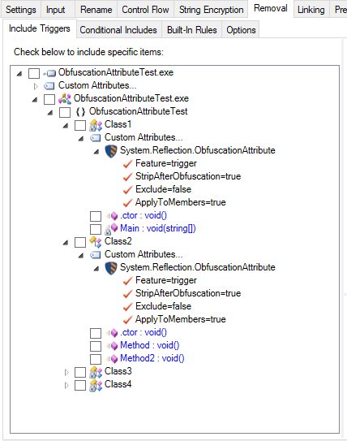Tick the Class1 .ctor checkbox
This screenshot has height=441, width=347.
[x=96, y=216]
